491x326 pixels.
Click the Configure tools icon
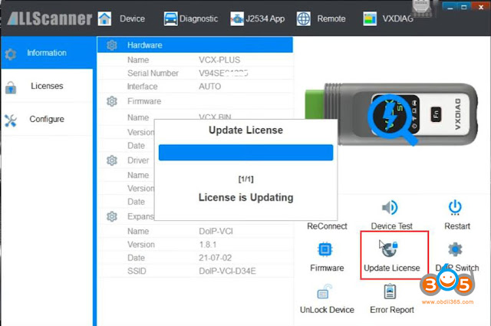tap(11, 120)
